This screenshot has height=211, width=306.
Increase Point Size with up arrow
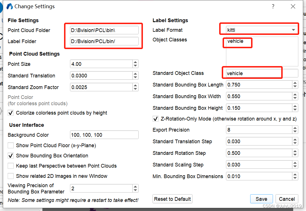[135, 62]
